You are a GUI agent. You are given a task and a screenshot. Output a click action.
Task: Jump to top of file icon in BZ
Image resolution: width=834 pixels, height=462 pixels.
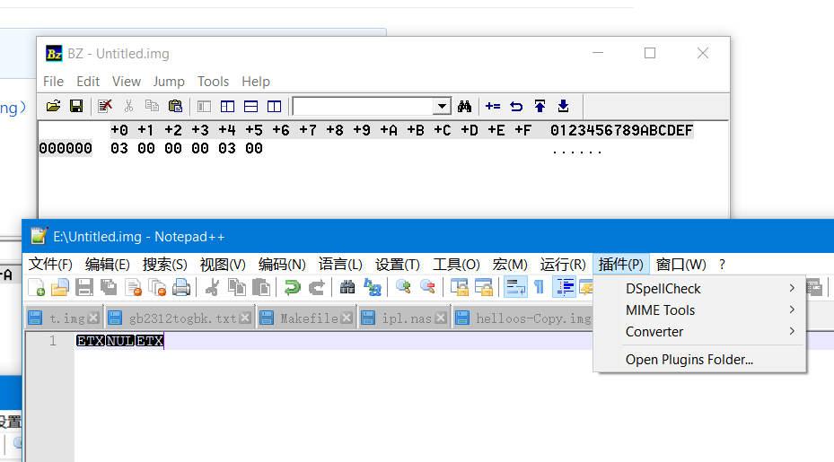click(x=540, y=107)
